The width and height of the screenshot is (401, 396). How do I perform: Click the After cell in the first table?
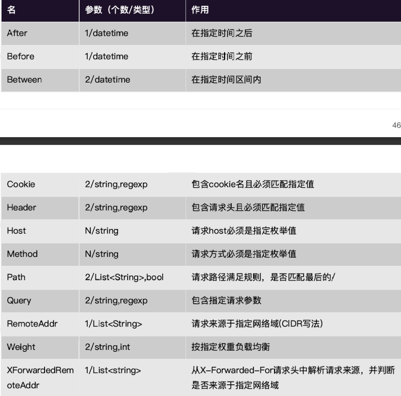[17, 33]
